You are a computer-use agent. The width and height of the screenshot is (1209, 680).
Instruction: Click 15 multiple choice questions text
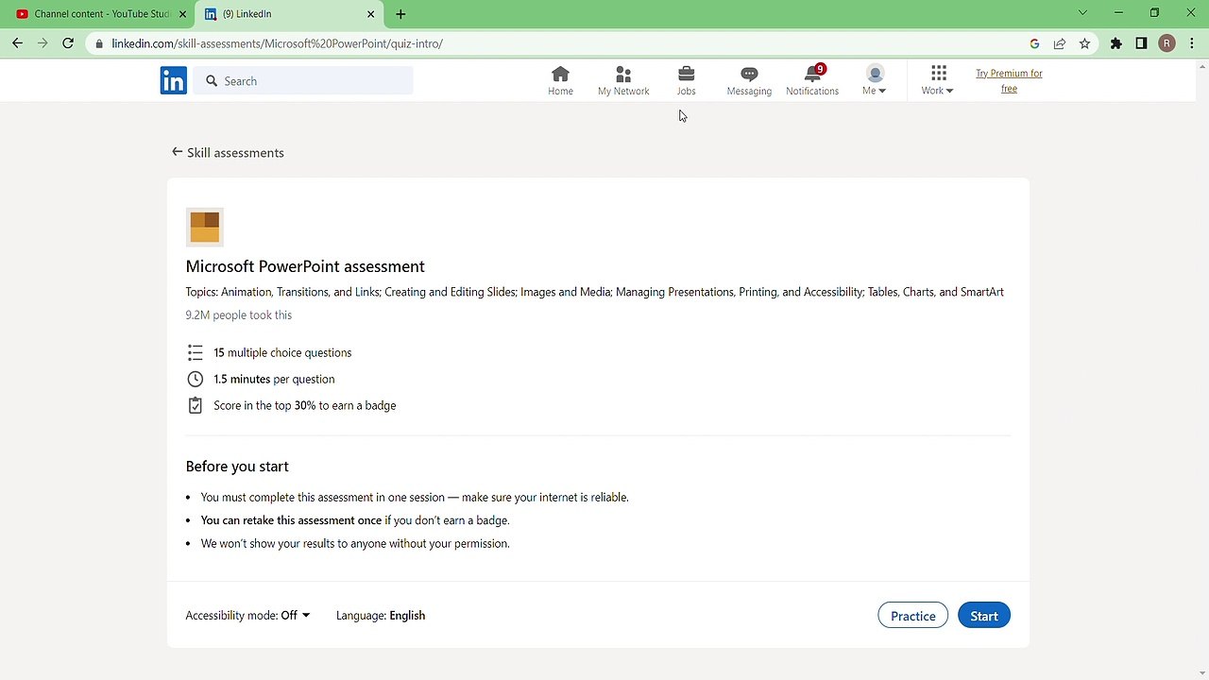[282, 352]
